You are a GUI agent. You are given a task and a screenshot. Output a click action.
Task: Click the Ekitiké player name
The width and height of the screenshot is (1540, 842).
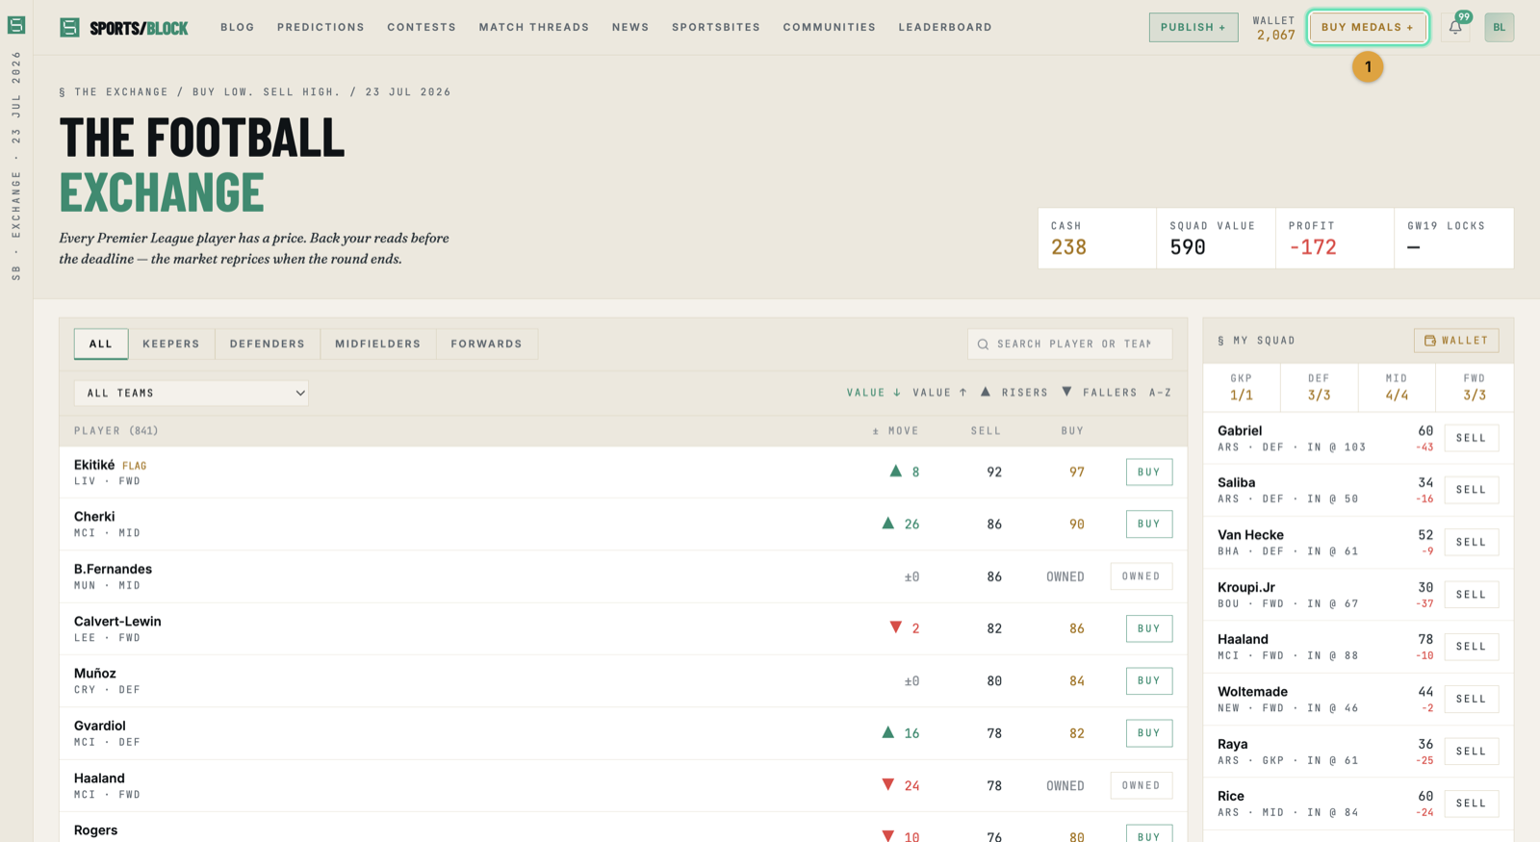94,465
